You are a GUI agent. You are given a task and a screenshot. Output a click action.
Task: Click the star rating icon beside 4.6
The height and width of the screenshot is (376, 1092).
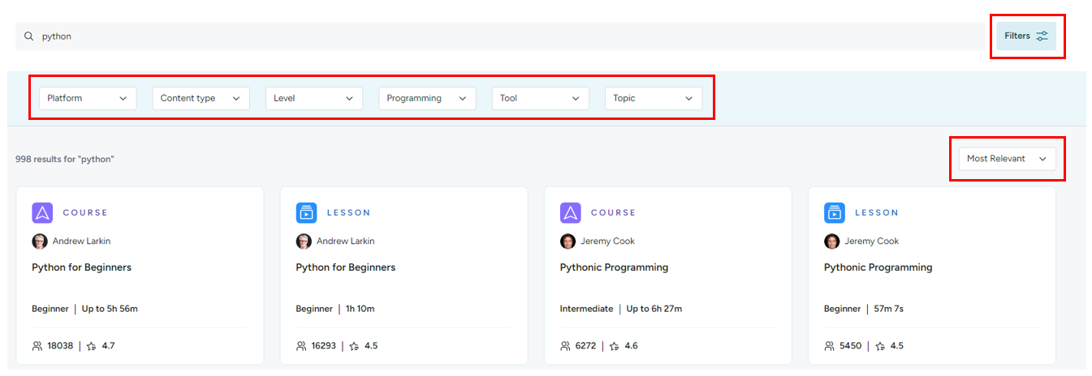coord(615,346)
